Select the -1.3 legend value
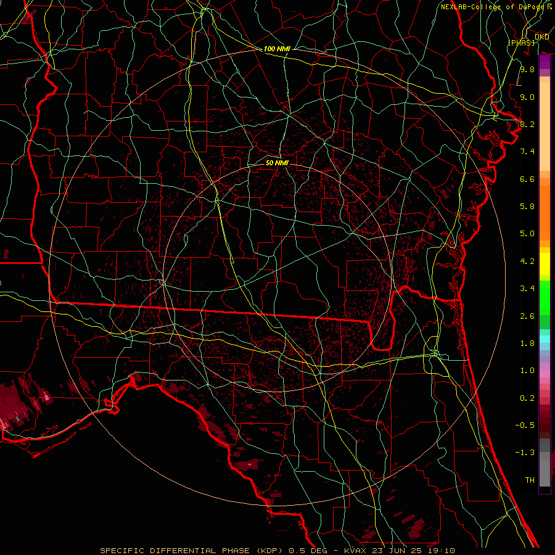The width and height of the screenshot is (555, 555). (525, 453)
